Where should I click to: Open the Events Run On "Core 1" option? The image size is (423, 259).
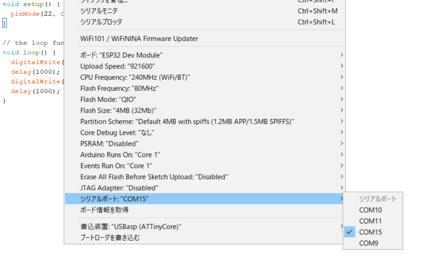(x=118, y=166)
